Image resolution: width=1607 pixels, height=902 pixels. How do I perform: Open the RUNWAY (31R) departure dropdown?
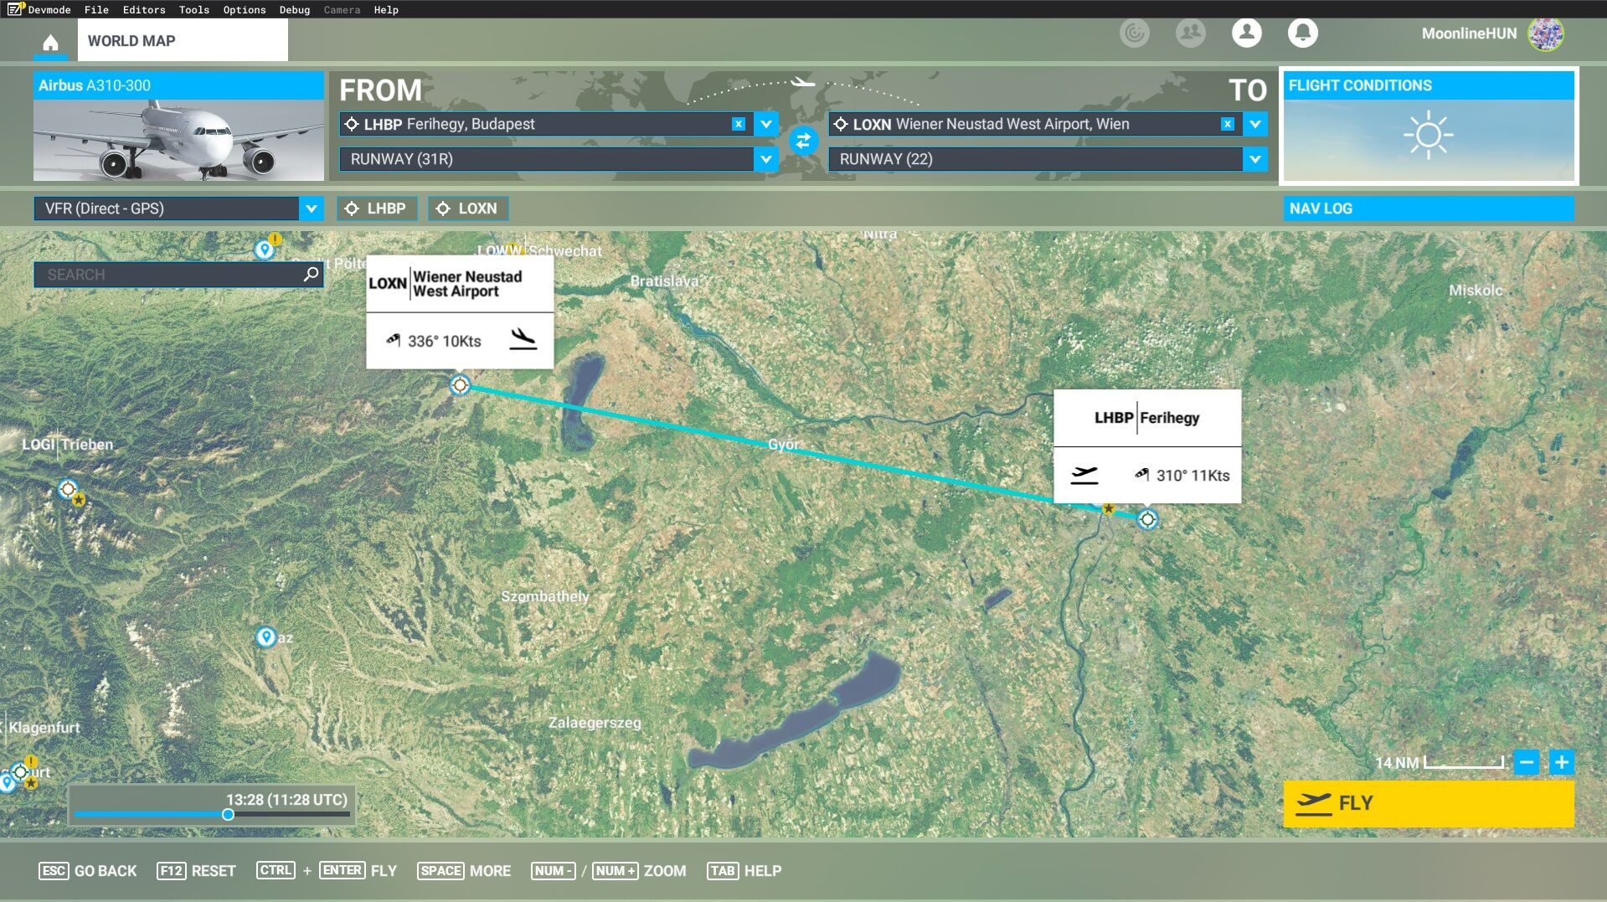click(x=559, y=159)
